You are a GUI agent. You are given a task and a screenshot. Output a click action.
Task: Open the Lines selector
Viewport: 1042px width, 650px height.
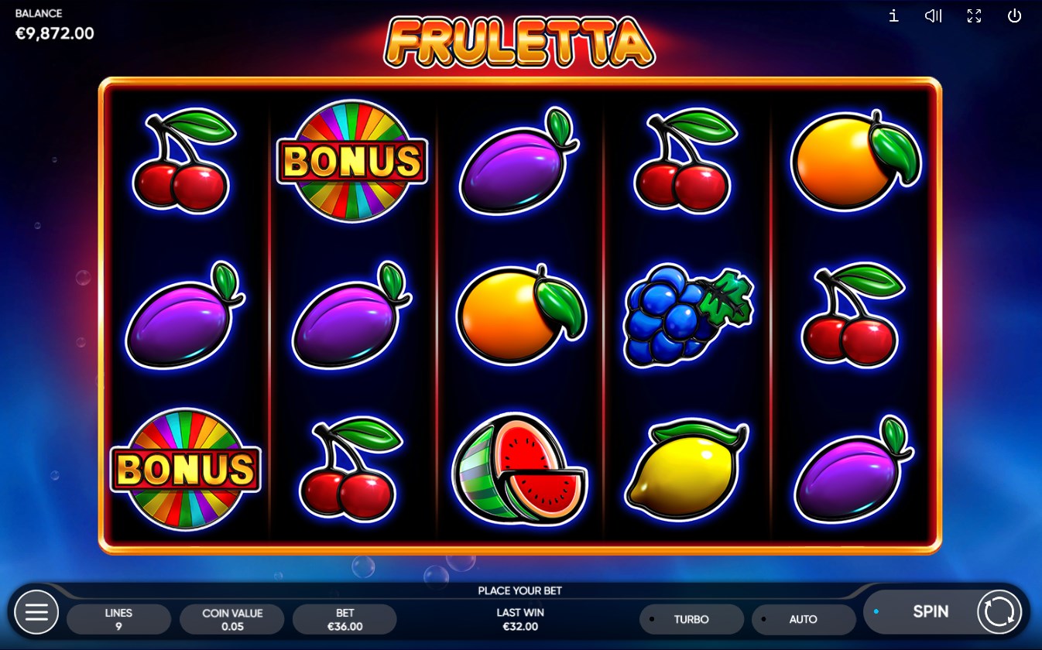[x=118, y=619]
